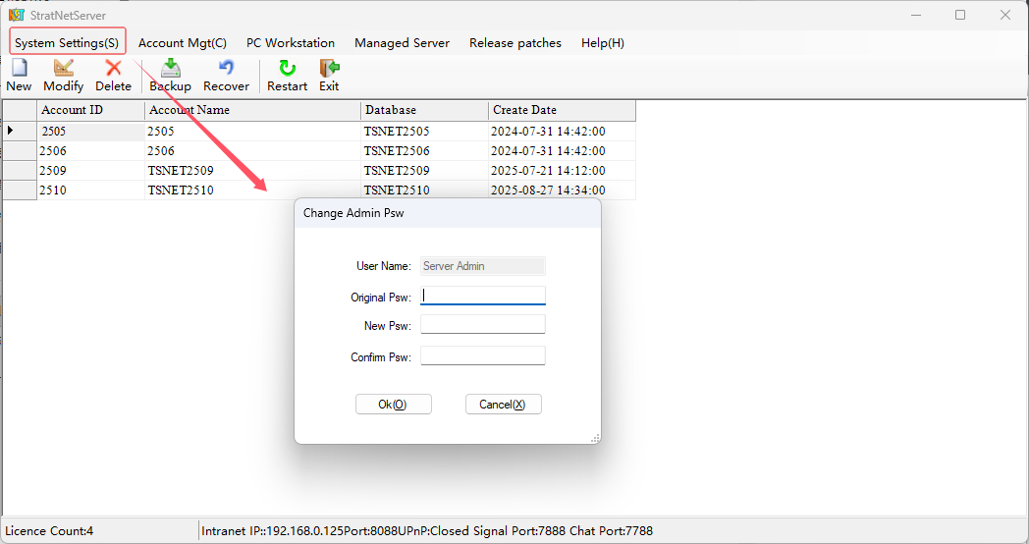Click into the New Psw field
This screenshot has width=1029, height=544.
[482, 325]
